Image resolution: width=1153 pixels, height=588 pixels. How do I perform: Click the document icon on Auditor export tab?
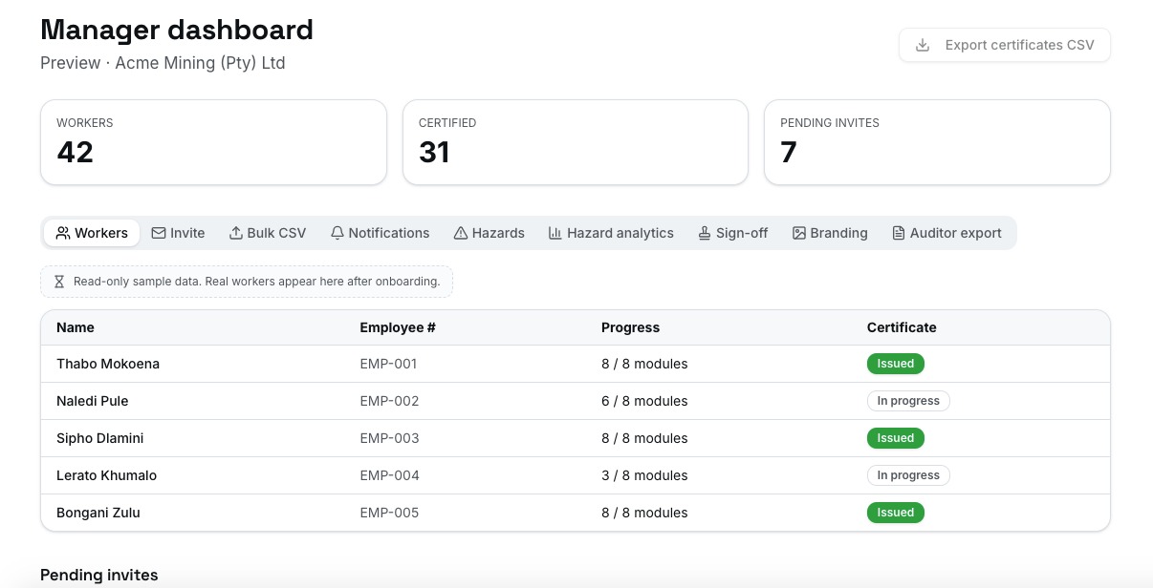coord(899,233)
